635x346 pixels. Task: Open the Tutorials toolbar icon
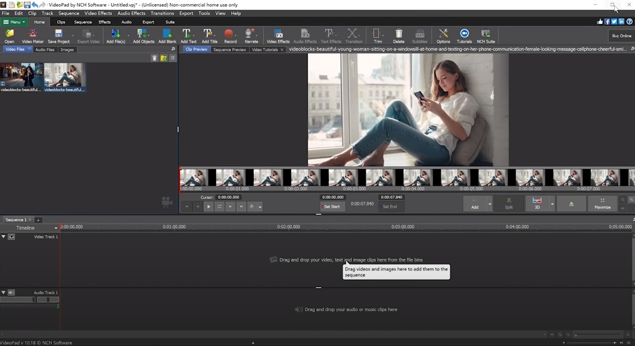(464, 36)
